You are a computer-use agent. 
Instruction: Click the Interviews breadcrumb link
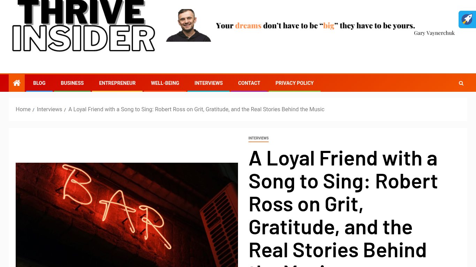point(49,109)
